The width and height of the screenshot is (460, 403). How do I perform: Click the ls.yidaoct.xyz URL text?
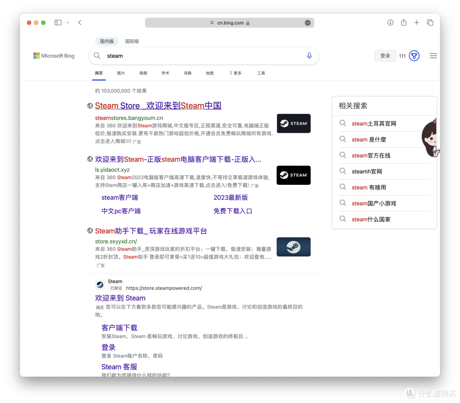pos(112,170)
